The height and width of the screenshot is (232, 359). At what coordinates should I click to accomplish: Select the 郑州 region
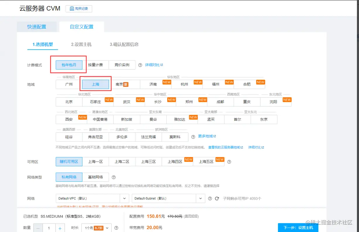[192, 102]
